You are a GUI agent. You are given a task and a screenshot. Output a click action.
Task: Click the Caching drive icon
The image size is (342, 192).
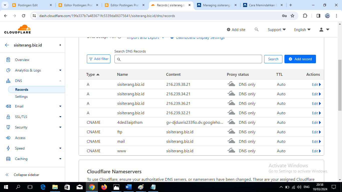pos(8,159)
